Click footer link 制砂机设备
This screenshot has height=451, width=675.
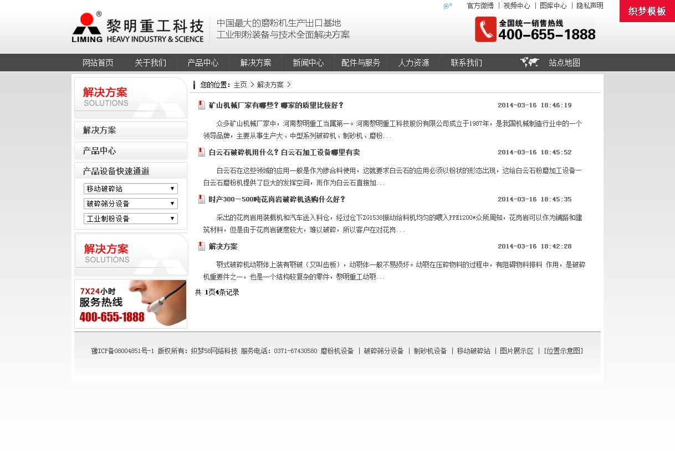tap(430, 351)
